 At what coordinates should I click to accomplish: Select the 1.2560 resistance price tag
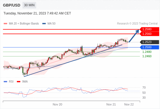(149, 34)
